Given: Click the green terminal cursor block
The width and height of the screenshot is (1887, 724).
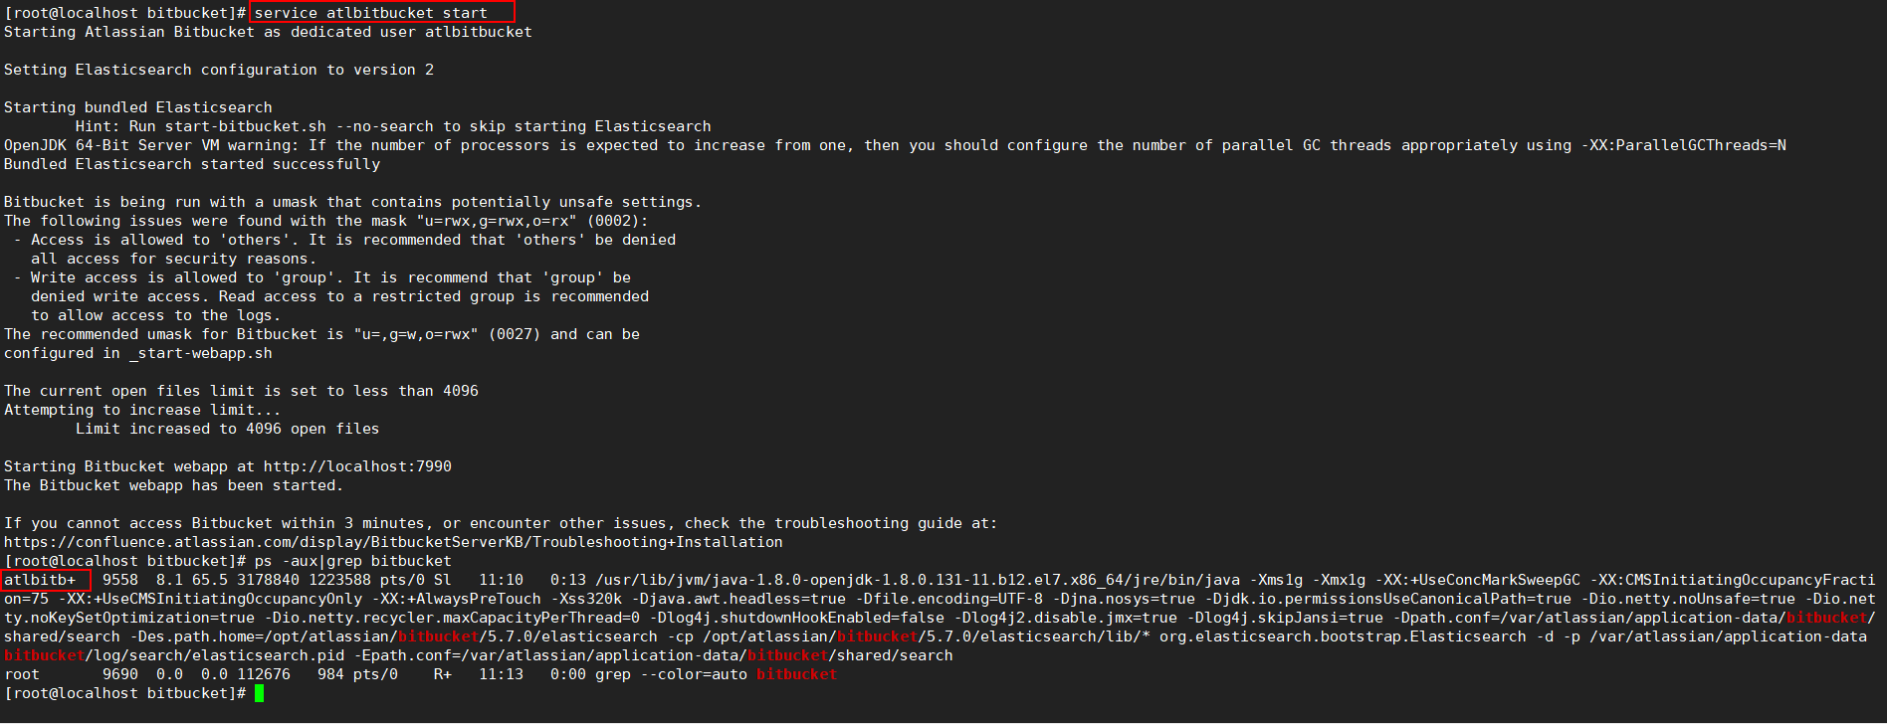Looking at the screenshot, I should tap(259, 693).
